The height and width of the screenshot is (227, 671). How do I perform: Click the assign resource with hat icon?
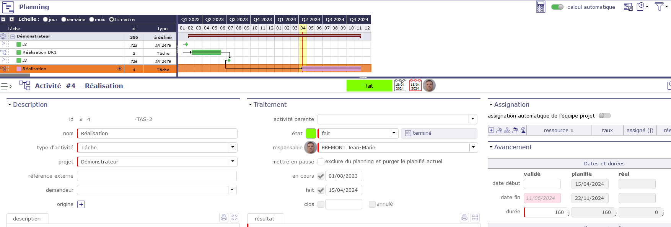click(515, 131)
